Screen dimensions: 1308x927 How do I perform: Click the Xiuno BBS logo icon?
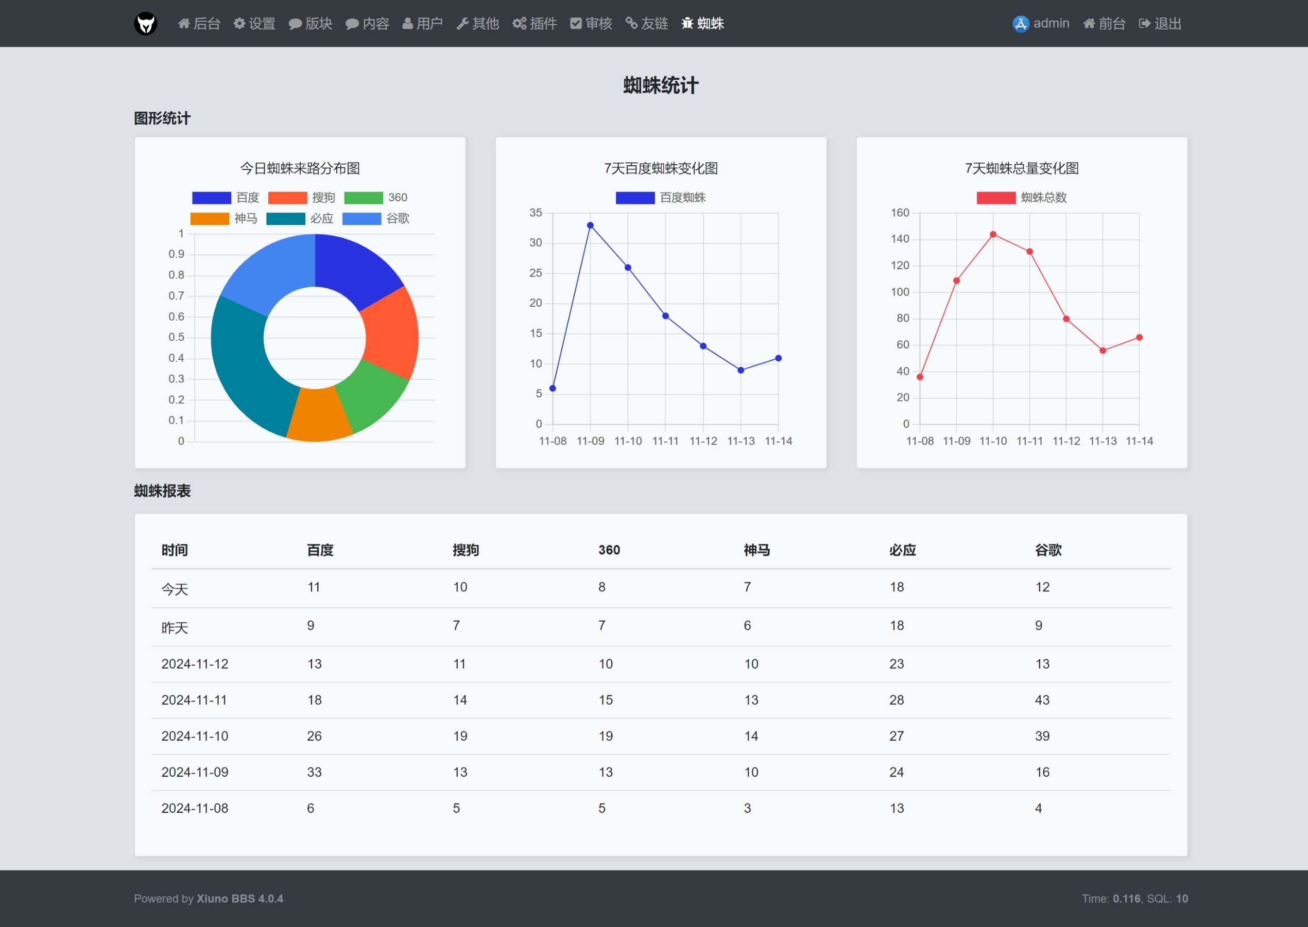[146, 23]
